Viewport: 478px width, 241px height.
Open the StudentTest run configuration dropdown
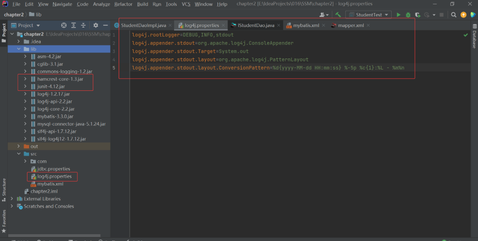pyautogui.click(x=368, y=14)
